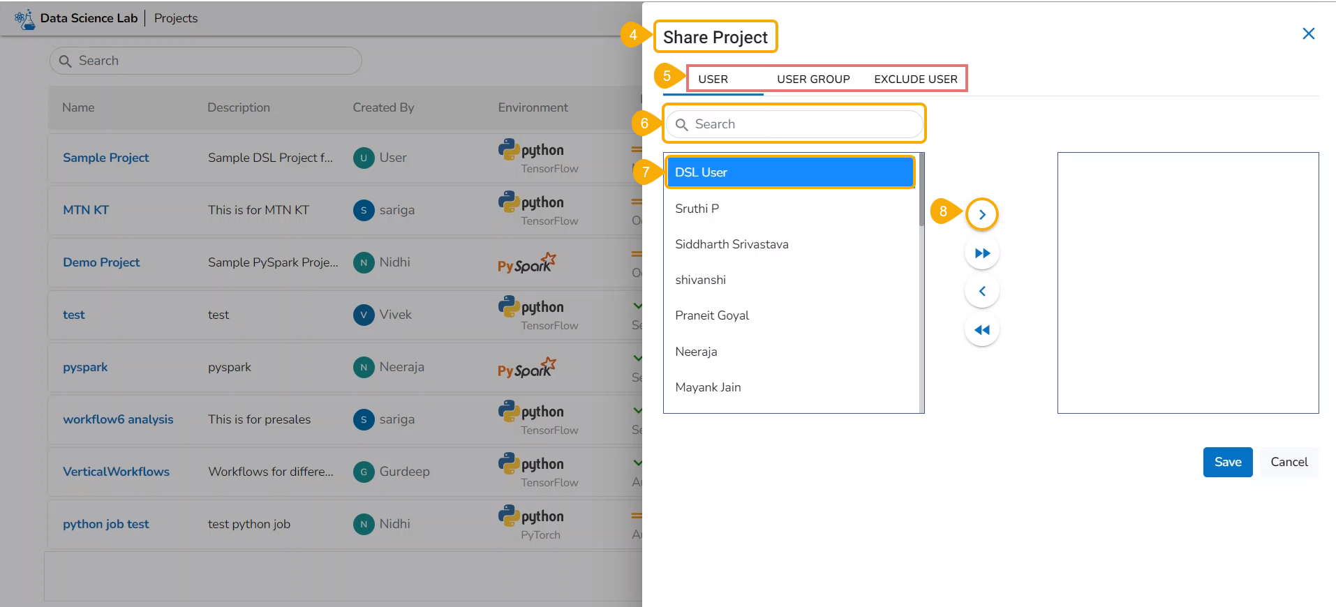
Task: Open the Sample Project link
Action: click(106, 158)
